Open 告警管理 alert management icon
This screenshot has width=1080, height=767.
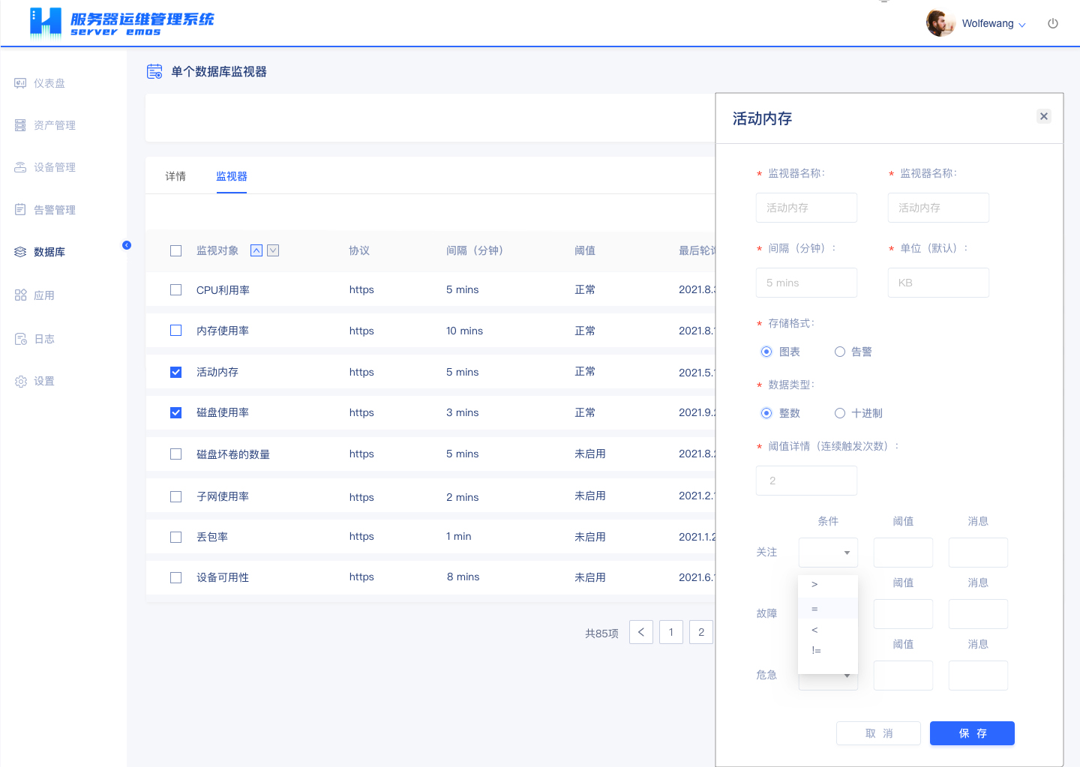pyautogui.click(x=21, y=210)
